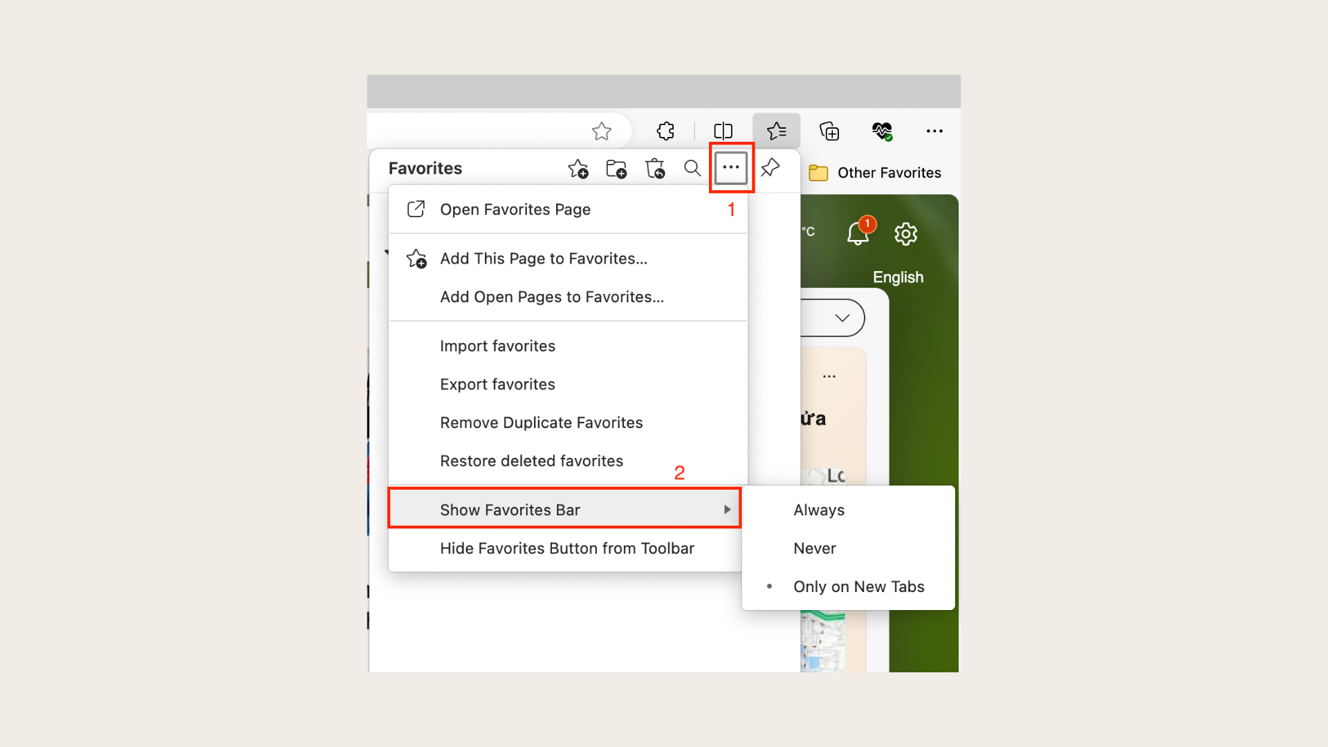Click the pin icon in Favorites panel
This screenshot has height=747, width=1328.
click(771, 168)
